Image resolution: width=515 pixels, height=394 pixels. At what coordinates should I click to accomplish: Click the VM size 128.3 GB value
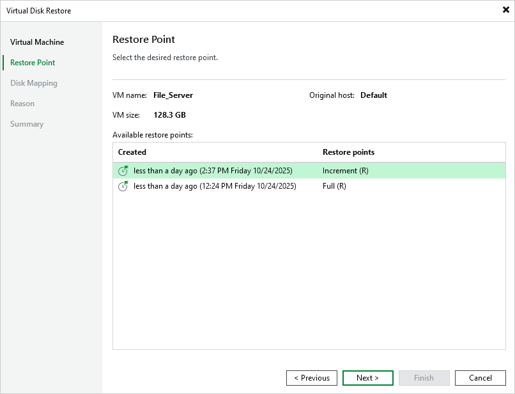[x=169, y=115]
